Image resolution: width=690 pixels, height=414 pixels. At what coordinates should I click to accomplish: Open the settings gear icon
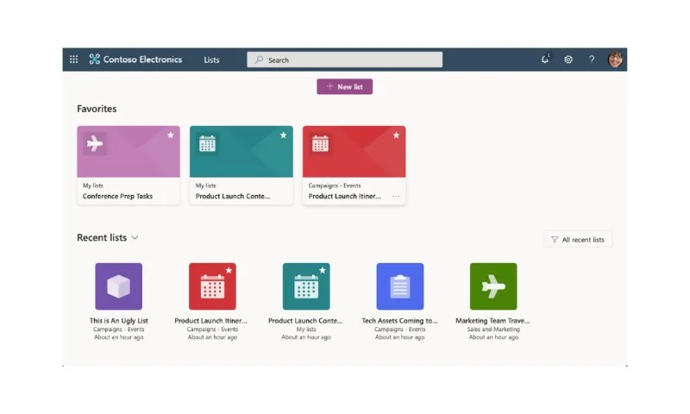coord(568,60)
